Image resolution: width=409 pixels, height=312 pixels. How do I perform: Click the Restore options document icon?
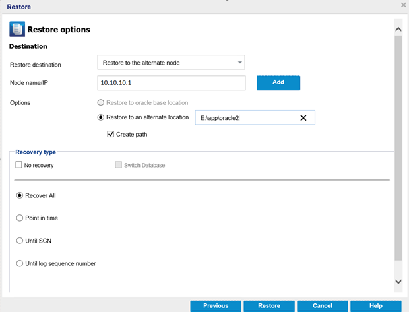point(17,29)
